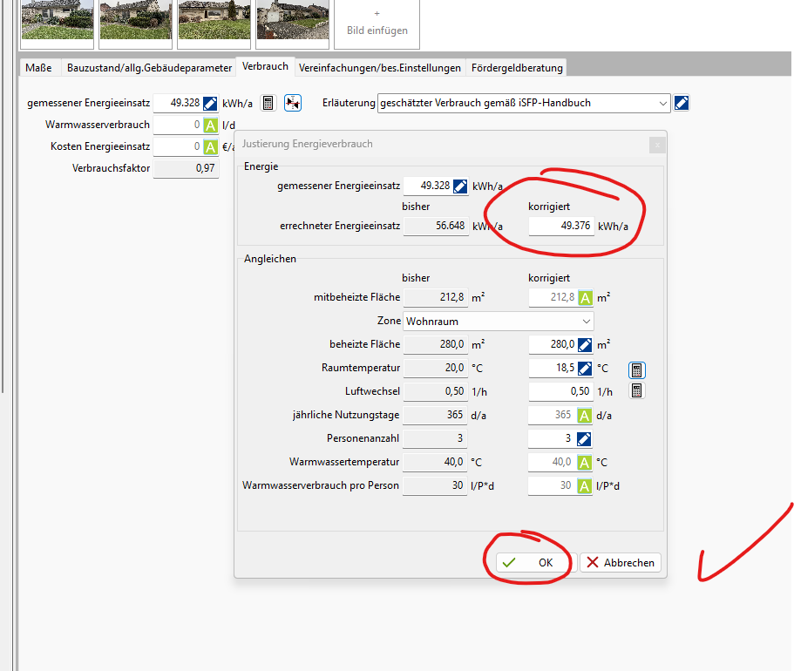The height and width of the screenshot is (671, 794).
Task: Click the pencil icon next to the Erläuterung dropdown
Action: click(x=682, y=103)
